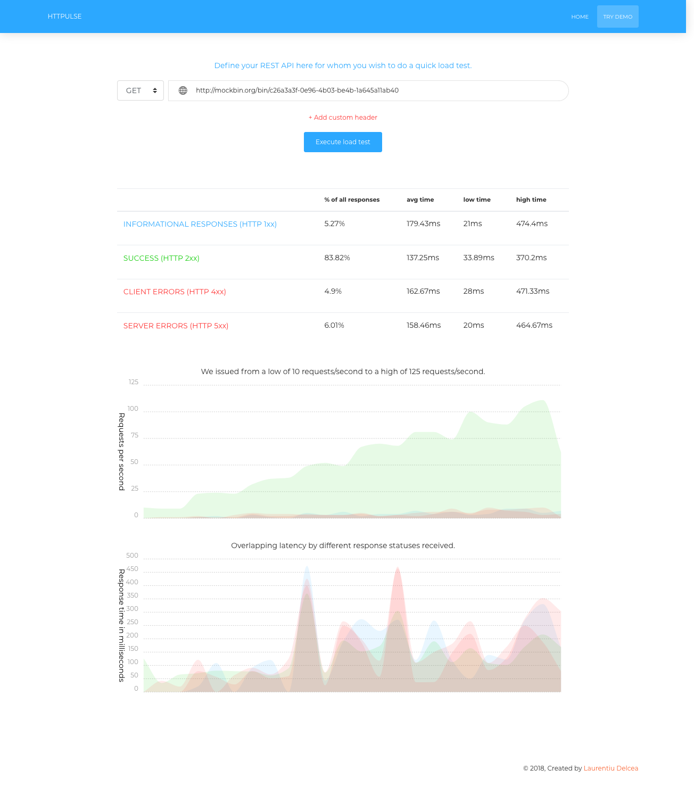Click the % of all responses column header
Screen dimensions: 694x786
pyautogui.click(x=352, y=200)
